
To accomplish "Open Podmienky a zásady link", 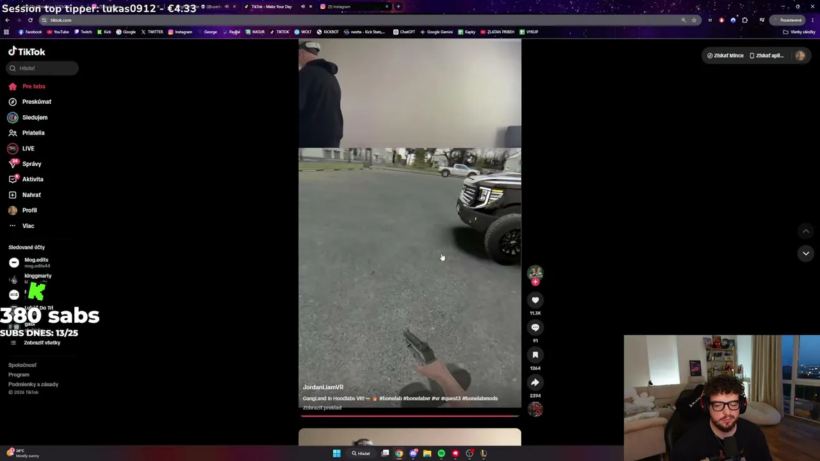I will (x=33, y=384).
